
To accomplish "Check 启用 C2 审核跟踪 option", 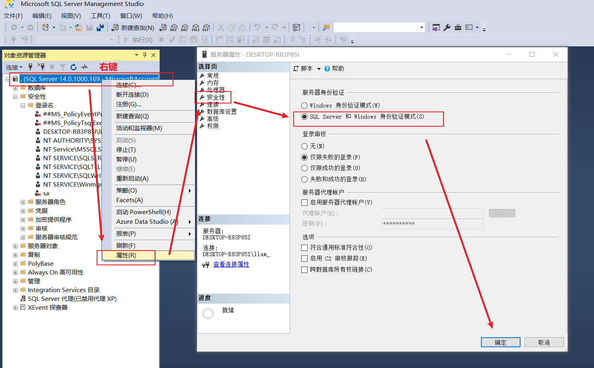I will pos(304,259).
